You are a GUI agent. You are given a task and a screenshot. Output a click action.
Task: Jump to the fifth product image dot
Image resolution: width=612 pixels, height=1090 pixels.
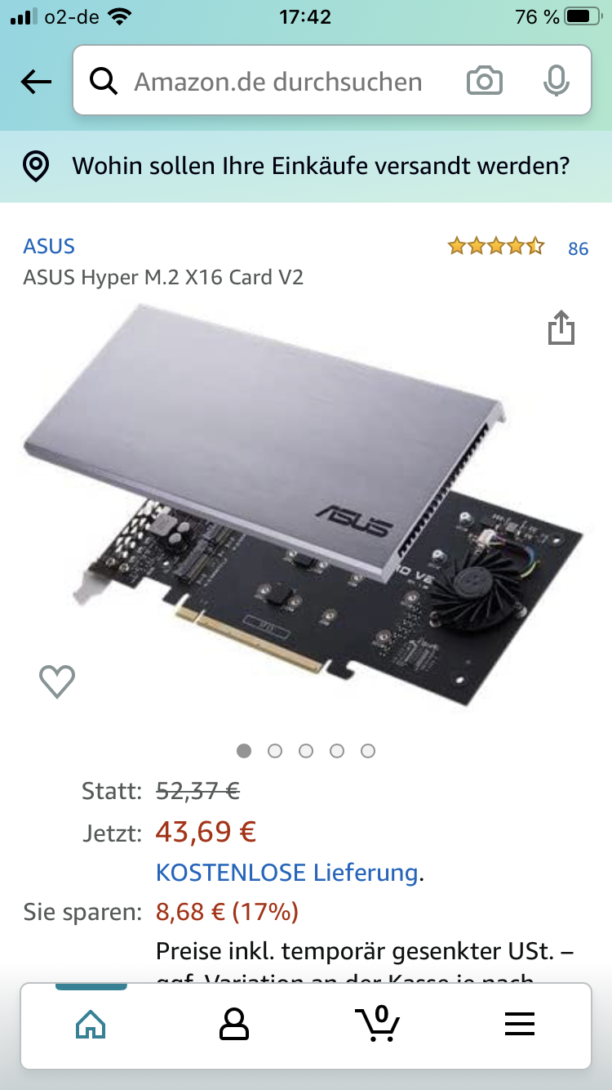pos(368,751)
